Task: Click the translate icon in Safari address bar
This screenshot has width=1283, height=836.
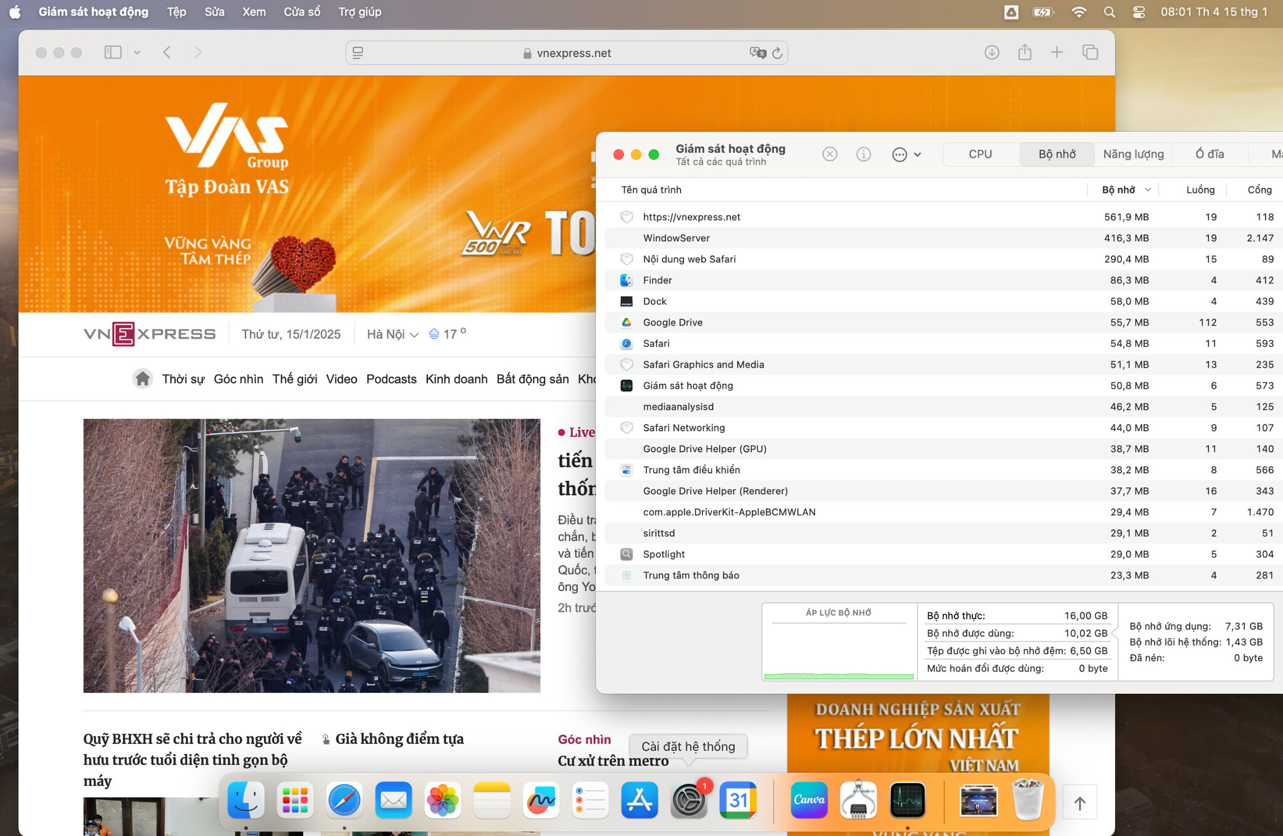Action: pos(757,53)
